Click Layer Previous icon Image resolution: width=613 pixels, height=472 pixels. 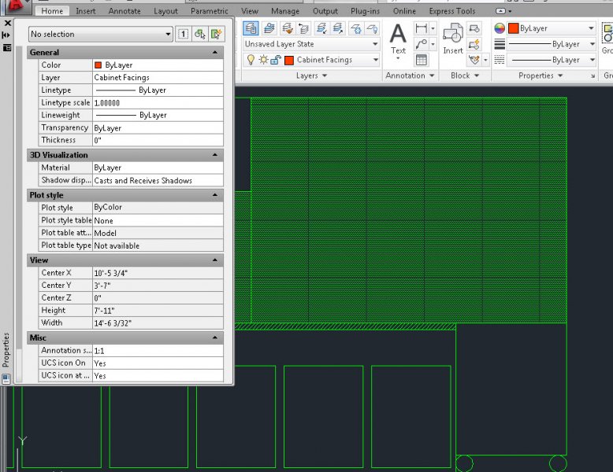click(304, 28)
